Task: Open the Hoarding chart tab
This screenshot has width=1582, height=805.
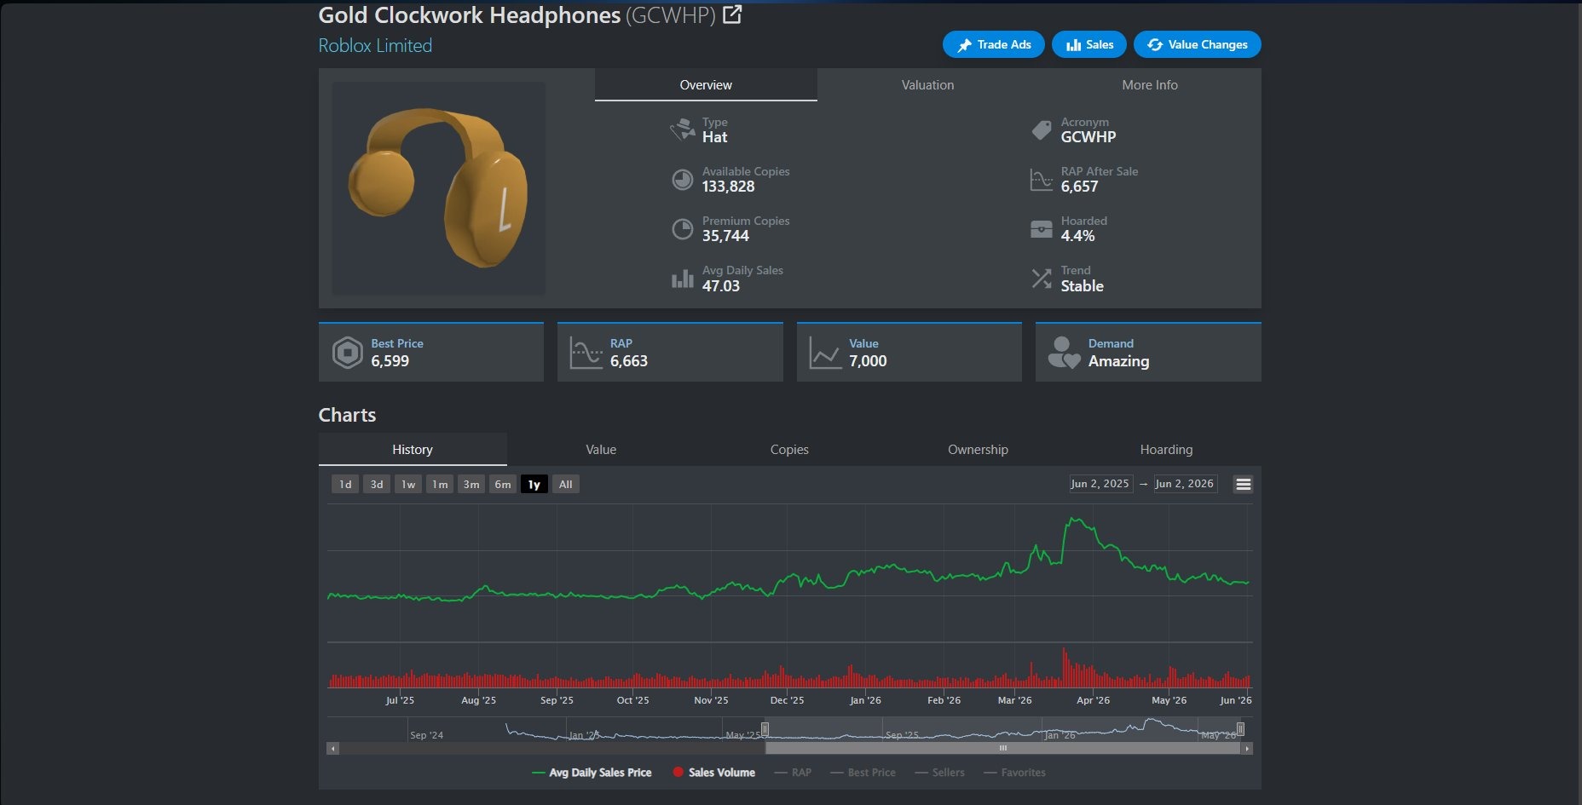Action: pos(1166,450)
